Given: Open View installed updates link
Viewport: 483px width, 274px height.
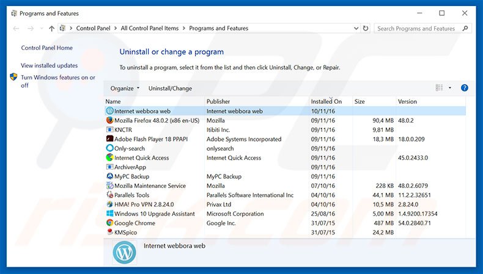Looking at the screenshot, I should click(x=50, y=65).
